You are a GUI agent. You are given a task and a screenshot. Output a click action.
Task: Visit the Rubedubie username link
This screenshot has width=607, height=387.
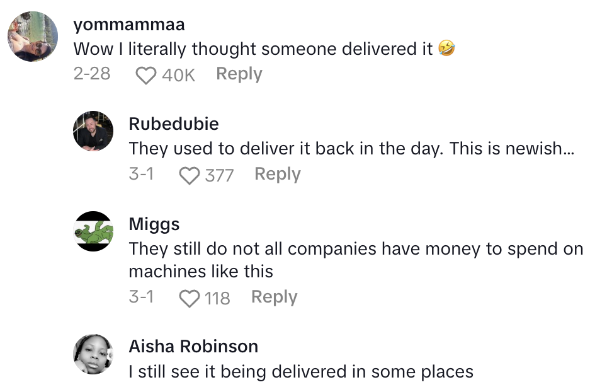point(174,124)
